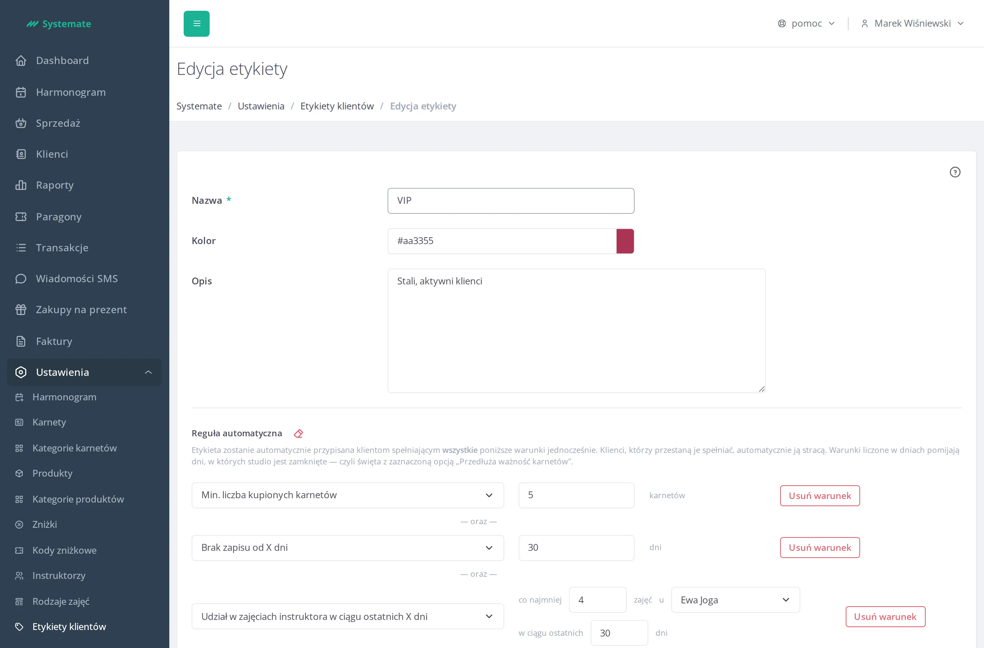
Task: Go to Produkty settings item
Action: [x=53, y=474]
